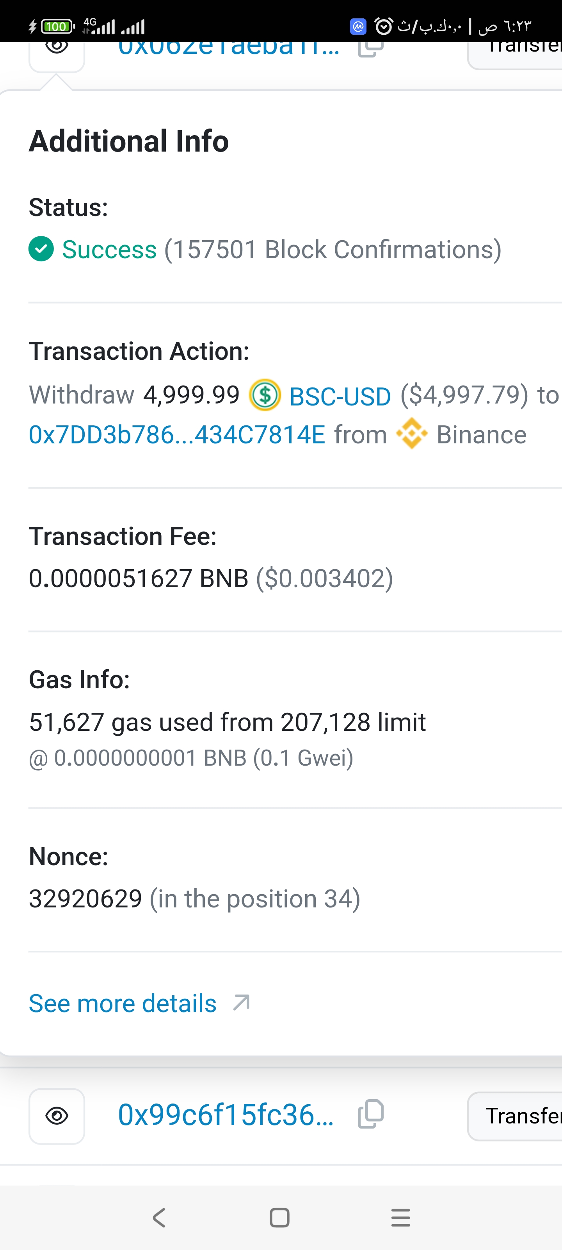Tap the BSC-USD dollar coin icon

265,395
